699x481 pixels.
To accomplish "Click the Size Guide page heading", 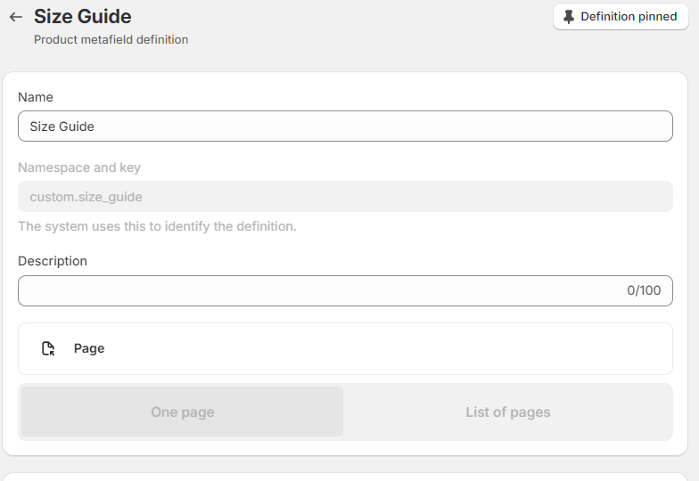I will pos(82,17).
